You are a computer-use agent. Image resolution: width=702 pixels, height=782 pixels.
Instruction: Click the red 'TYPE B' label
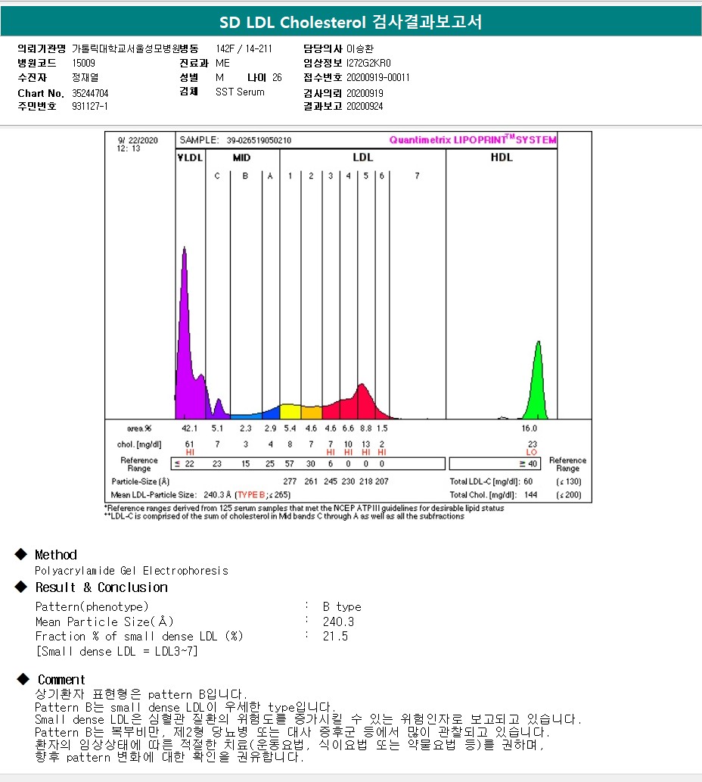pyautogui.click(x=251, y=495)
